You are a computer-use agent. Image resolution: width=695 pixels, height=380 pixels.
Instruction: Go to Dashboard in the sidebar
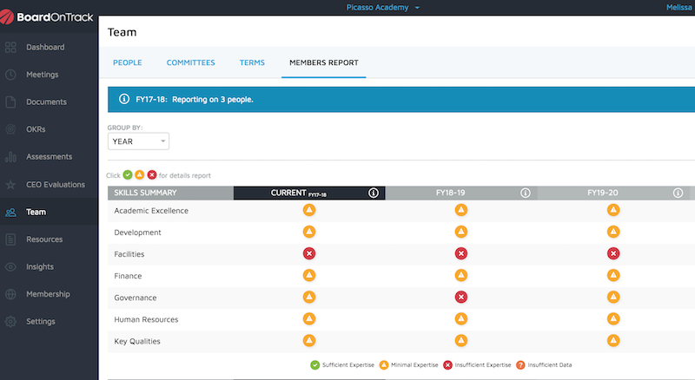45,48
